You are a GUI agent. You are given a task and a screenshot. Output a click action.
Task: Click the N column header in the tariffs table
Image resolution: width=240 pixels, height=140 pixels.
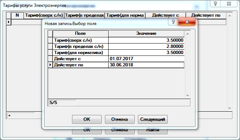17,15
